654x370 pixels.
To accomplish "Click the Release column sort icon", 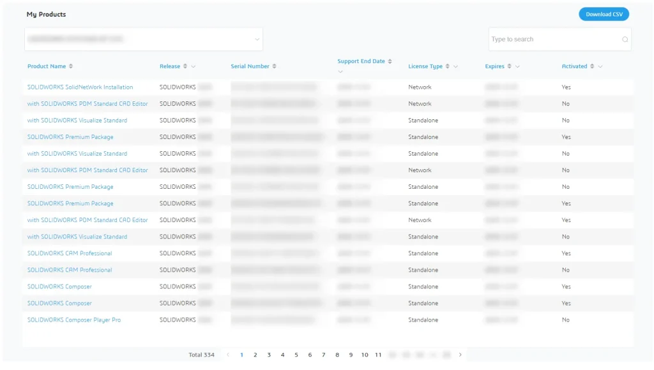I will (x=185, y=66).
